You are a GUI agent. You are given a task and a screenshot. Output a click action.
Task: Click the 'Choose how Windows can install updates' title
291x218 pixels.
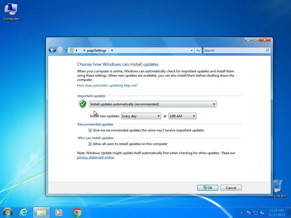click(x=118, y=64)
